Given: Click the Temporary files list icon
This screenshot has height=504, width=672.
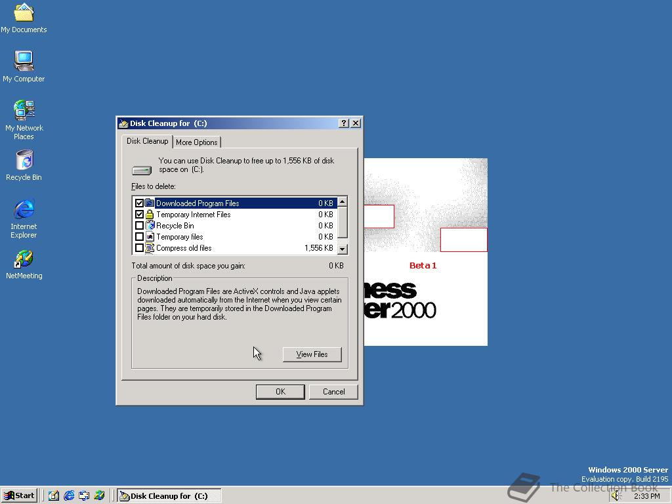Looking at the screenshot, I should tap(150, 236).
